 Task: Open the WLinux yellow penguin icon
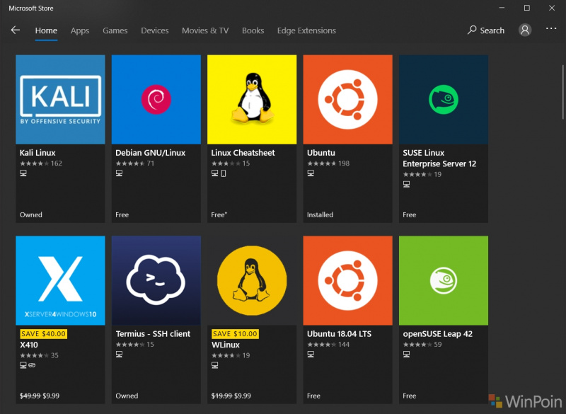(252, 280)
